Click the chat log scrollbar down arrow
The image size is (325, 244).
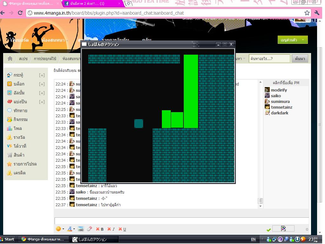click(260, 207)
